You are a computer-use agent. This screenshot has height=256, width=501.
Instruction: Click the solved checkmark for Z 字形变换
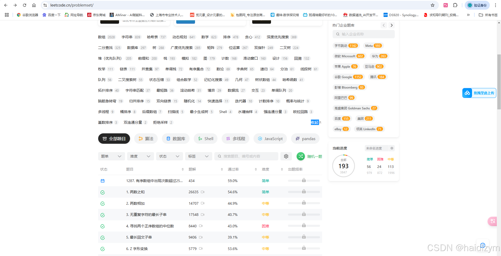click(103, 249)
